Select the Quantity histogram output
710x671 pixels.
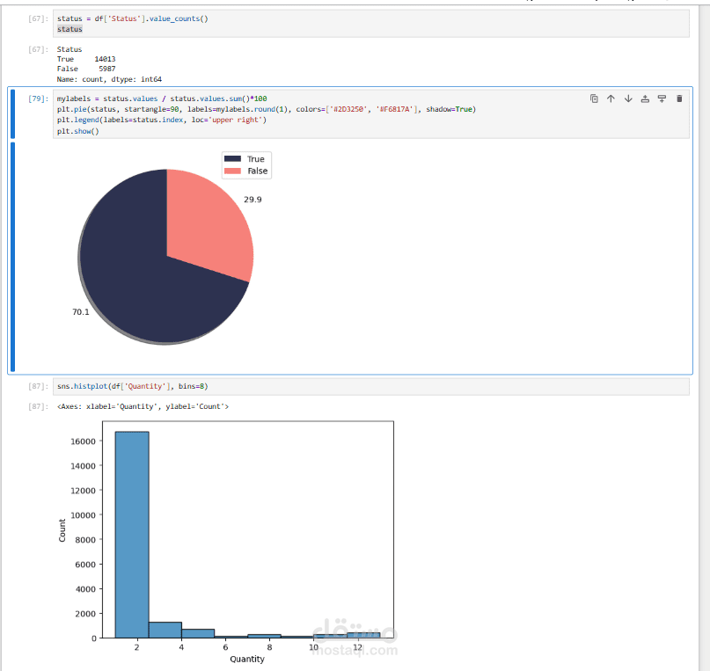click(x=226, y=541)
